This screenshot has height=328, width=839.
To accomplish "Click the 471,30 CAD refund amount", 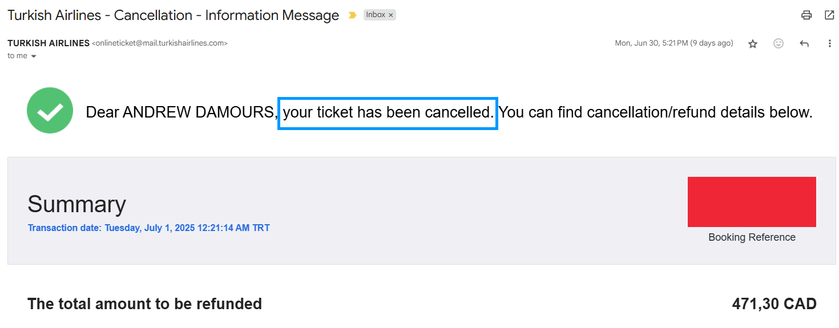I will 774,304.
